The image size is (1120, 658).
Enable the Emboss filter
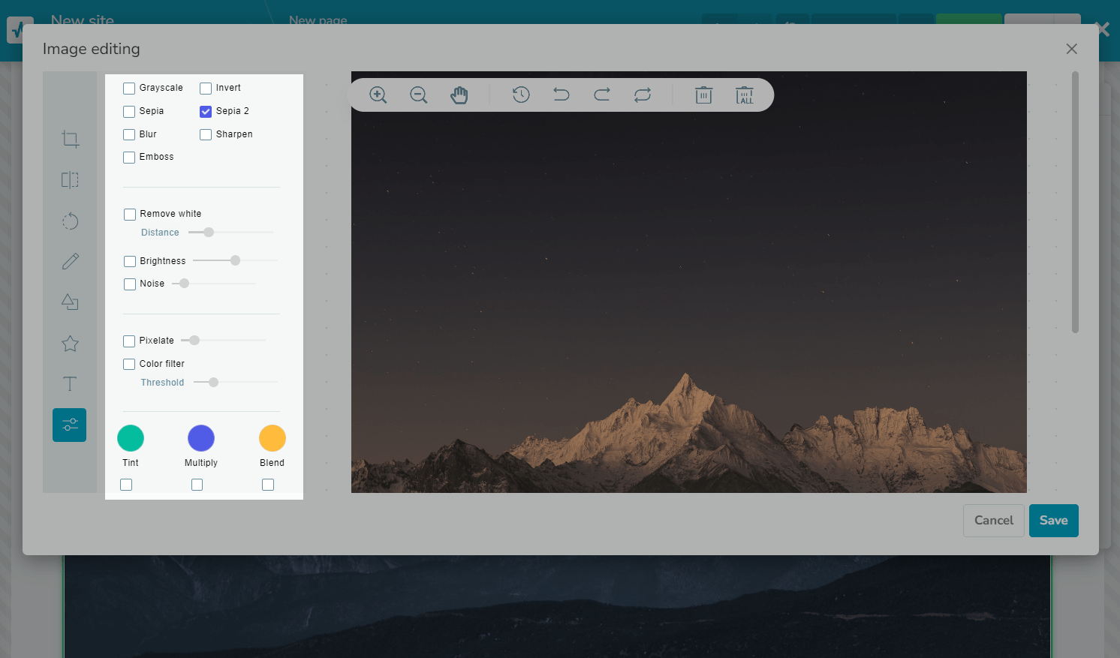[129, 158]
